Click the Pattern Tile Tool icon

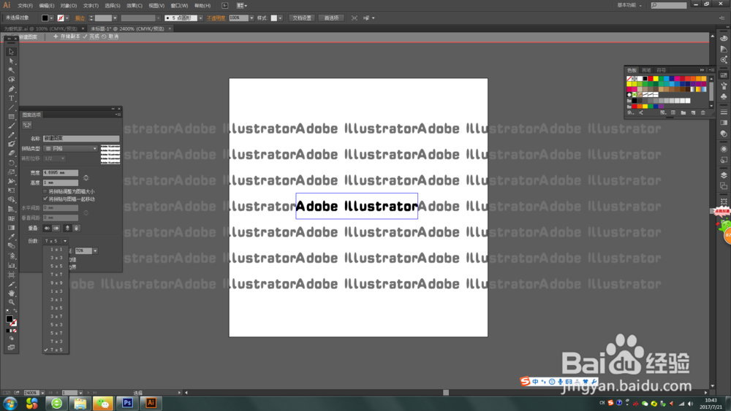[x=27, y=125]
